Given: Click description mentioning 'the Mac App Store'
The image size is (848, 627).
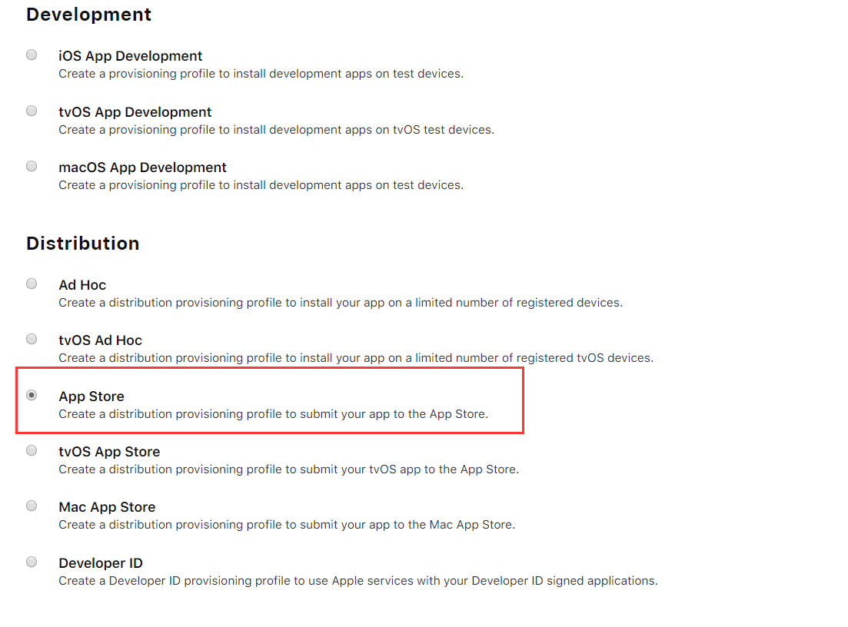Looking at the screenshot, I should pyautogui.click(x=287, y=524).
